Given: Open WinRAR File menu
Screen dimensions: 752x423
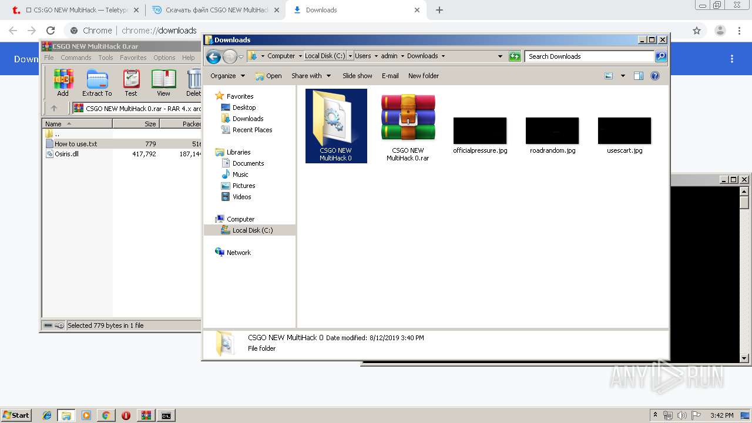Looking at the screenshot, I should pyautogui.click(x=49, y=58).
